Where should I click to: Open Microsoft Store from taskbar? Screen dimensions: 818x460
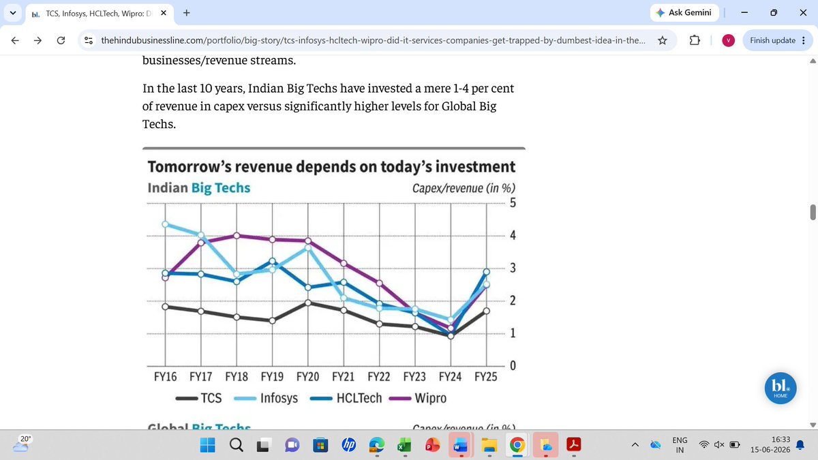pos(320,445)
